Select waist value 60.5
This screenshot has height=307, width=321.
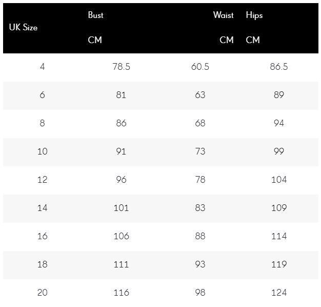click(x=200, y=67)
